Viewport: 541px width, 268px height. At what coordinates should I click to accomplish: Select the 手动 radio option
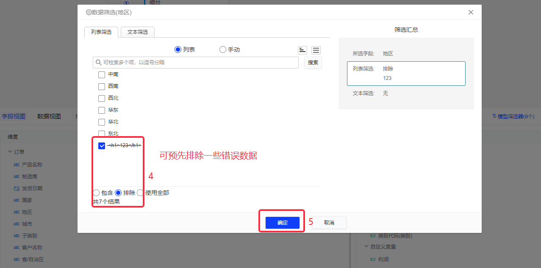point(223,50)
